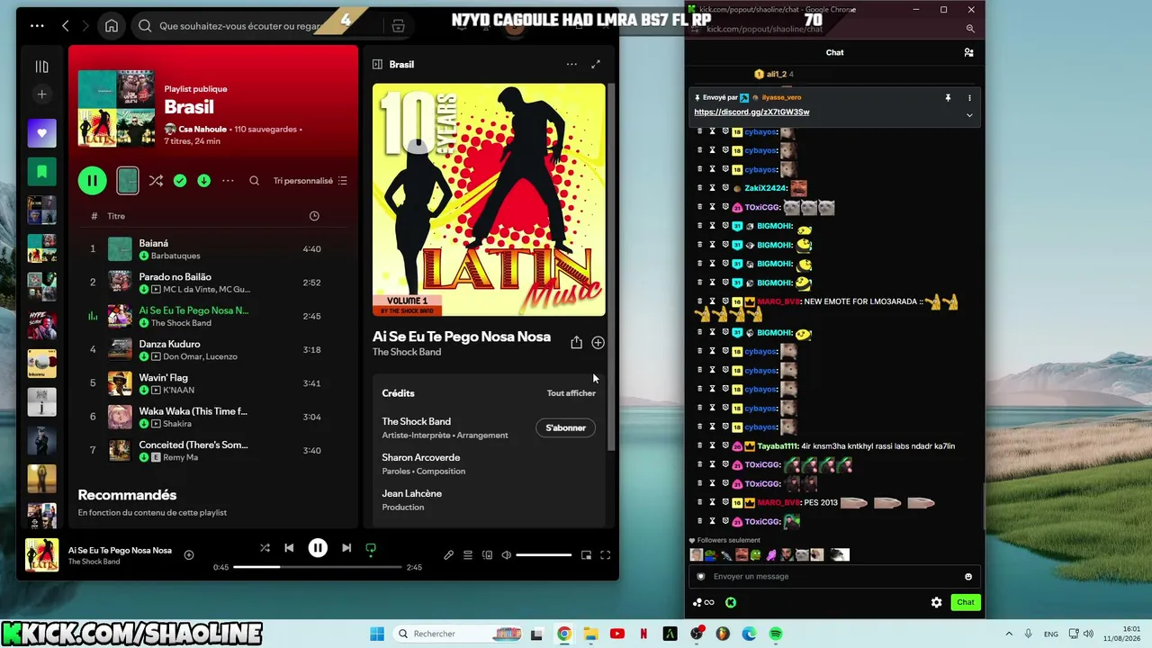Open the Windows Start menu

[377, 634]
